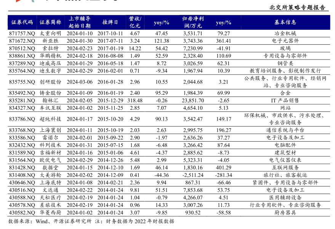Select the 318.48 revenue value

(x=135, y=100)
